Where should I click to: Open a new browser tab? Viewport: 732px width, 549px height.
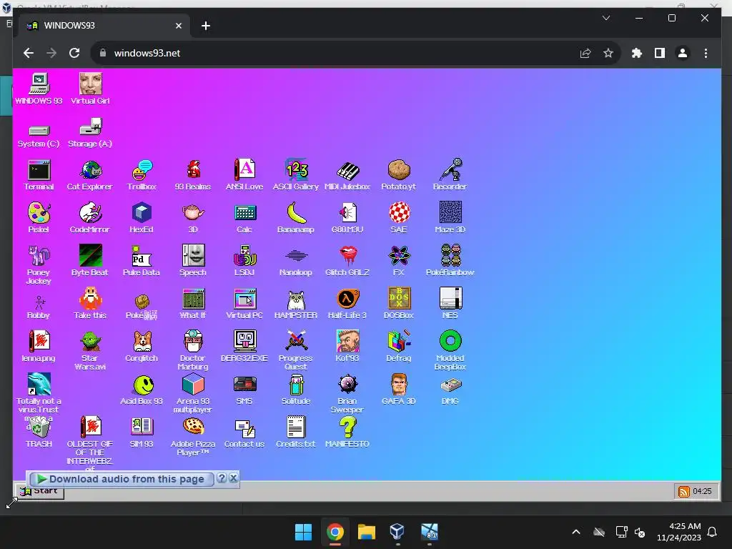[x=206, y=26]
